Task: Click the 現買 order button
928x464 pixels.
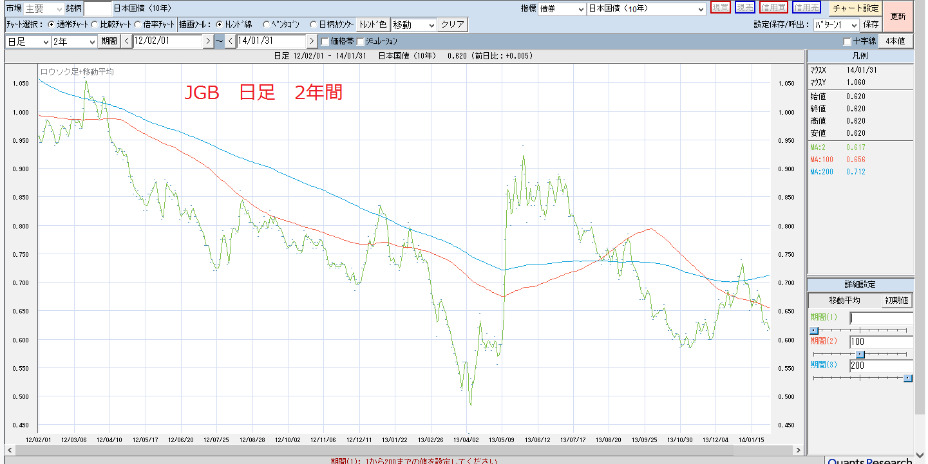Action: (x=721, y=8)
